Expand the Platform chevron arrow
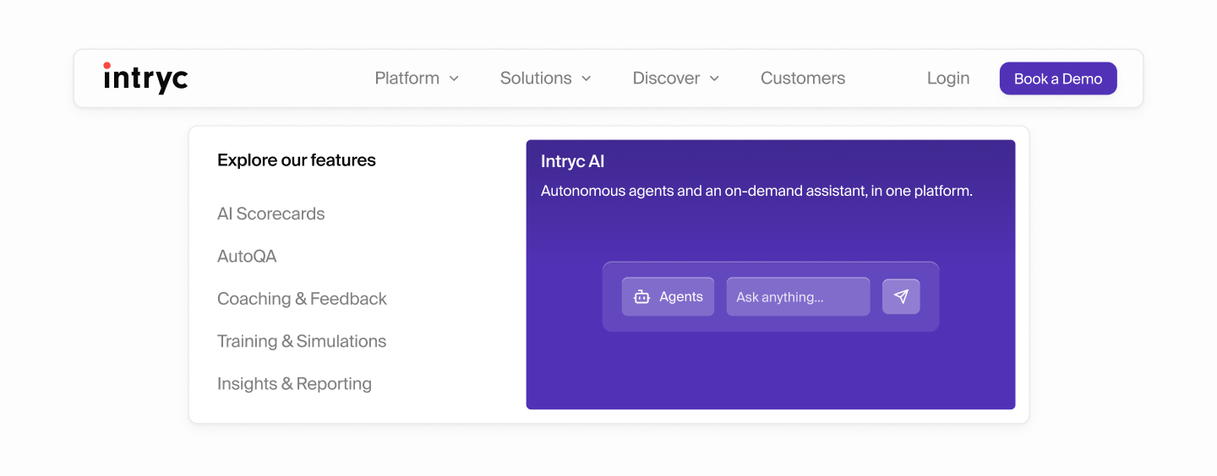 point(454,78)
